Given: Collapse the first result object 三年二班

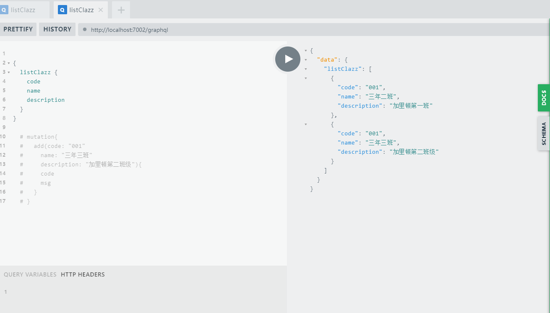Looking at the screenshot, I should pos(305,78).
